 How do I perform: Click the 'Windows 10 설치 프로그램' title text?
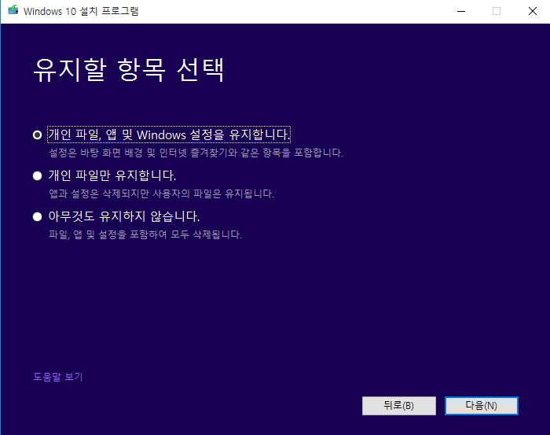81,11
